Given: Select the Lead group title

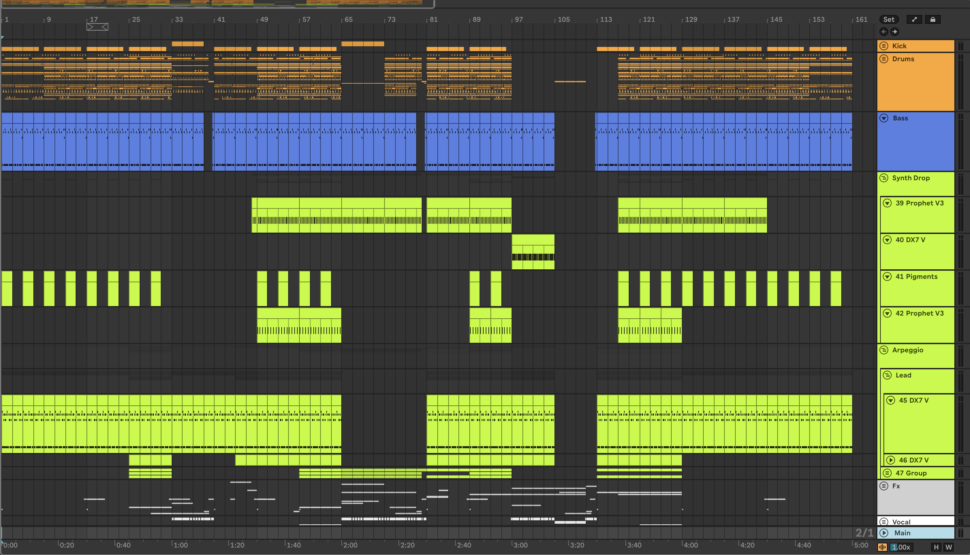Looking at the screenshot, I should (903, 375).
